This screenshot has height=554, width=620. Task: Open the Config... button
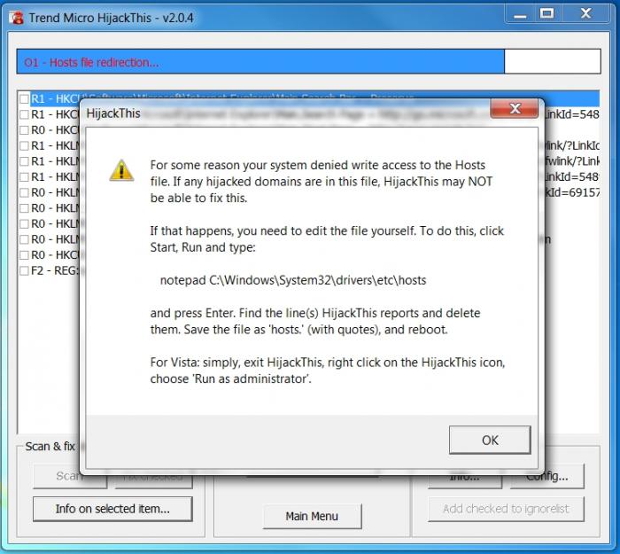(x=547, y=477)
